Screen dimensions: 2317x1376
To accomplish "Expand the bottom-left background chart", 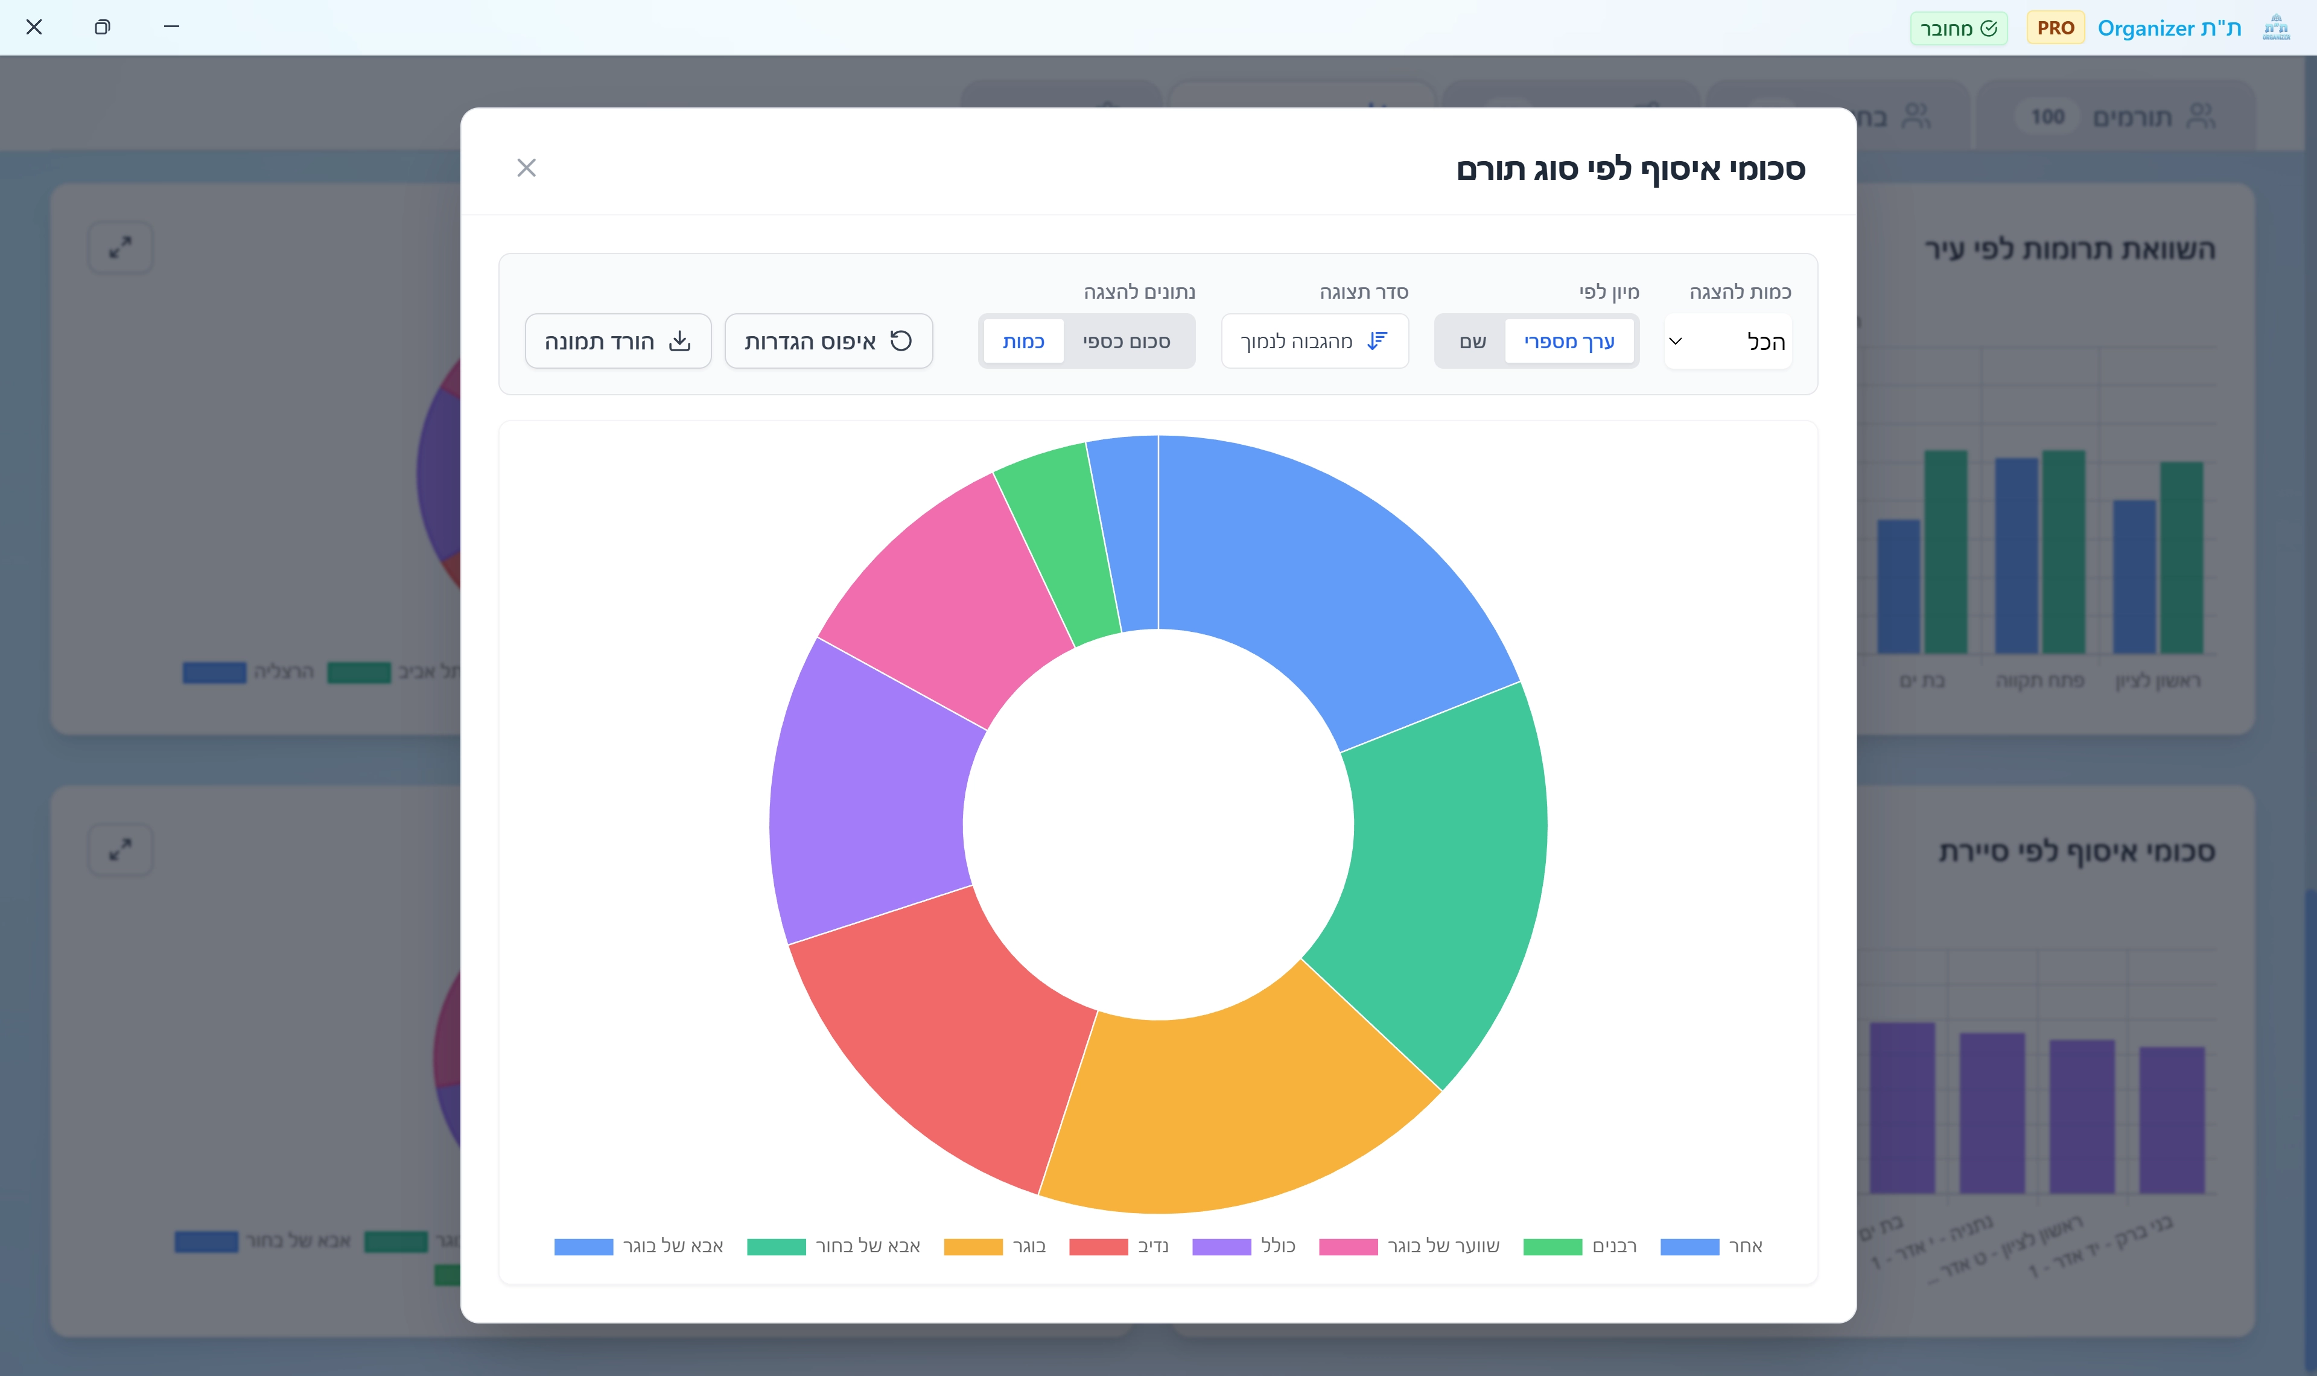I will tap(121, 849).
